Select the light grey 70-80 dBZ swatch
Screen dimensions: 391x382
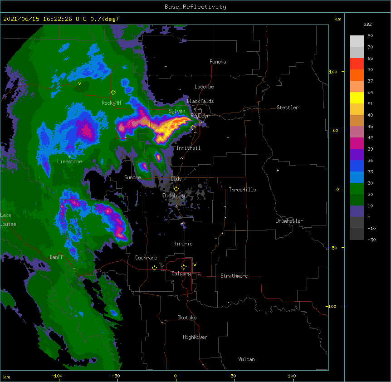pos(357,41)
